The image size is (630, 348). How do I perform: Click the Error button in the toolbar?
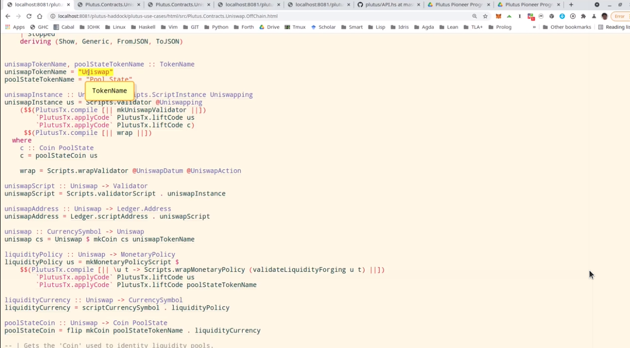[x=619, y=16]
